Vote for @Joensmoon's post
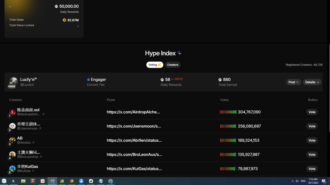The width and height of the screenshot is (330, 185). click(312, 126)
